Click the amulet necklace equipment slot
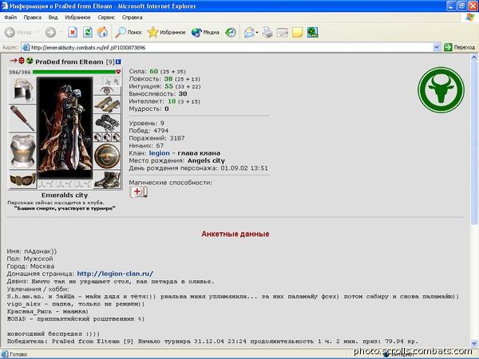 tap(107, 90)
